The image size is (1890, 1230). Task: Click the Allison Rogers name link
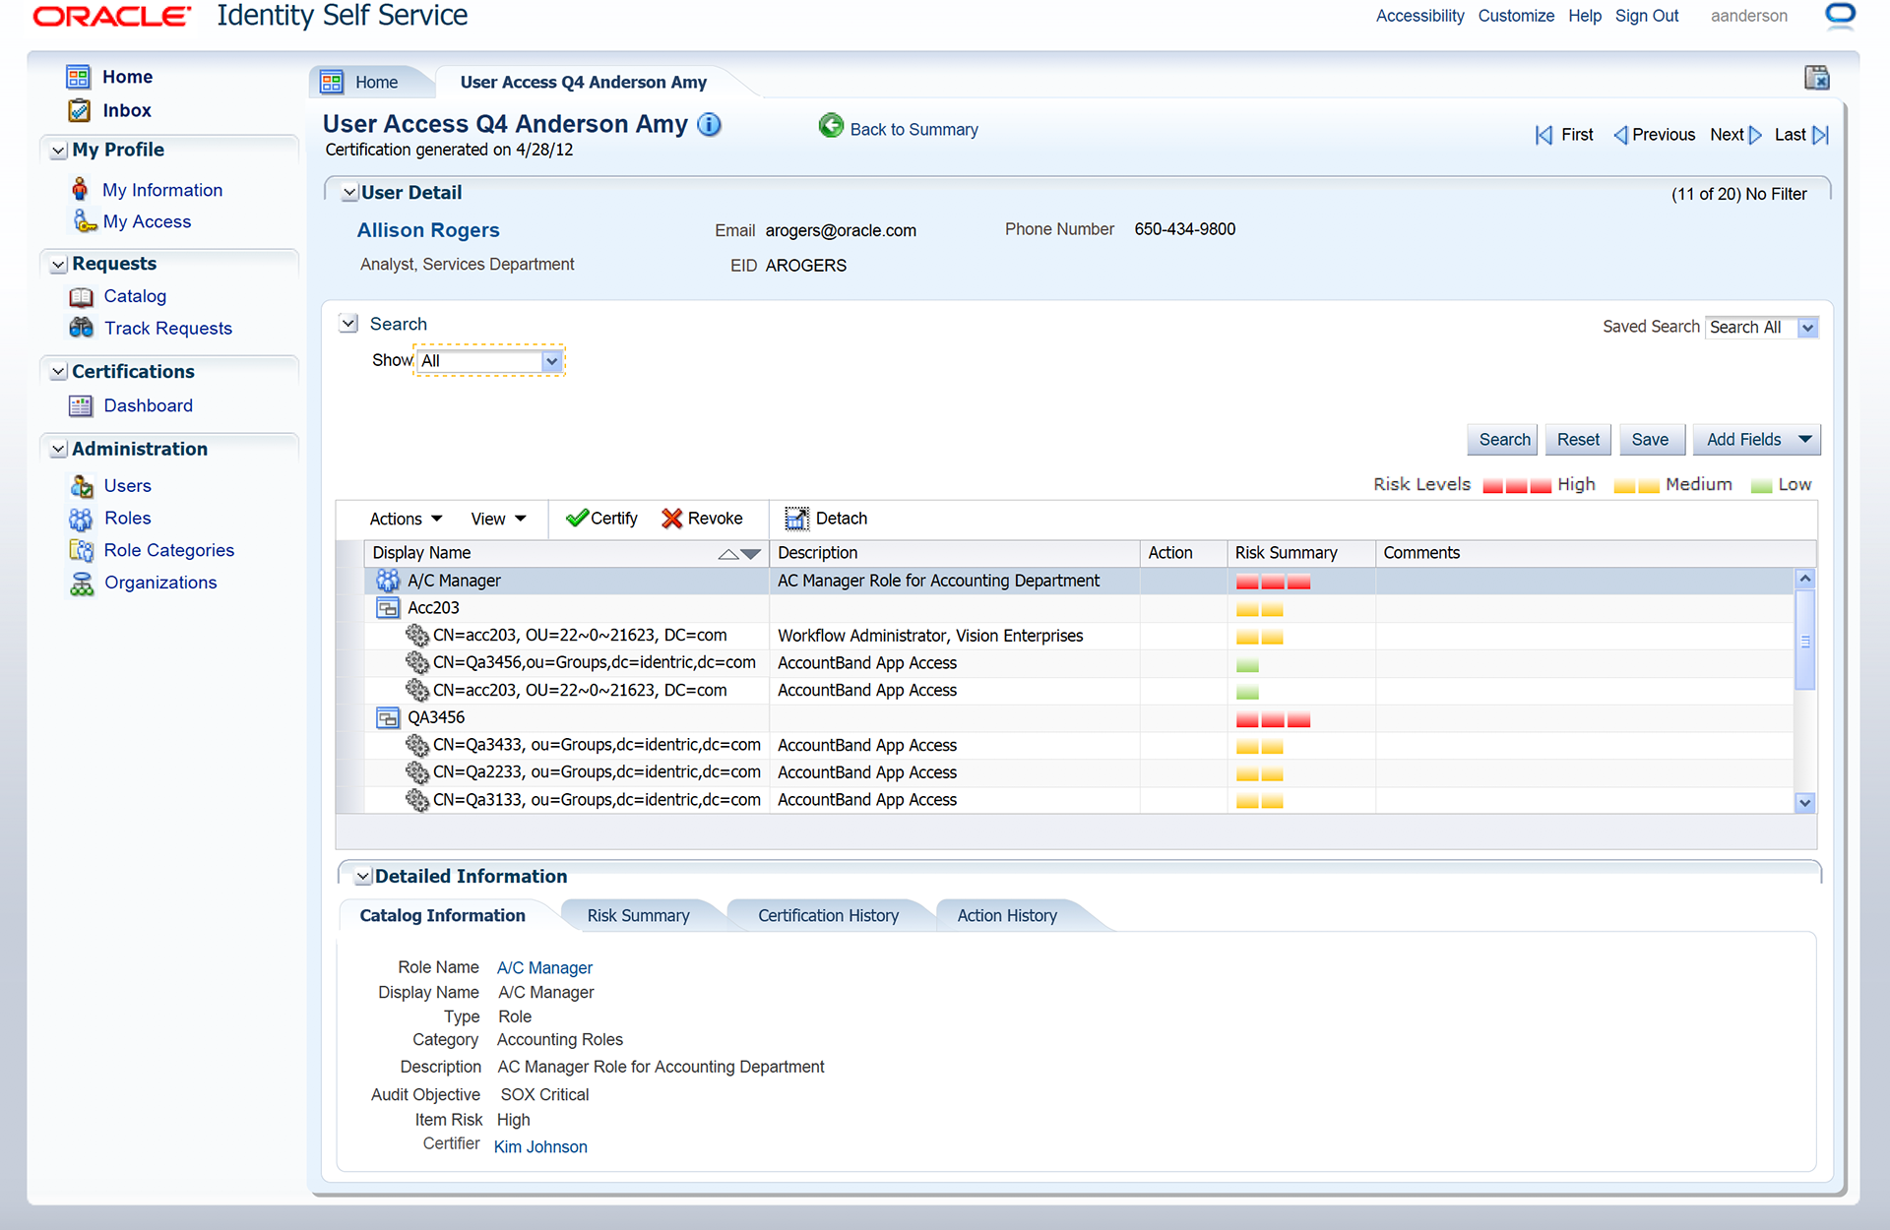pos(428,230)
